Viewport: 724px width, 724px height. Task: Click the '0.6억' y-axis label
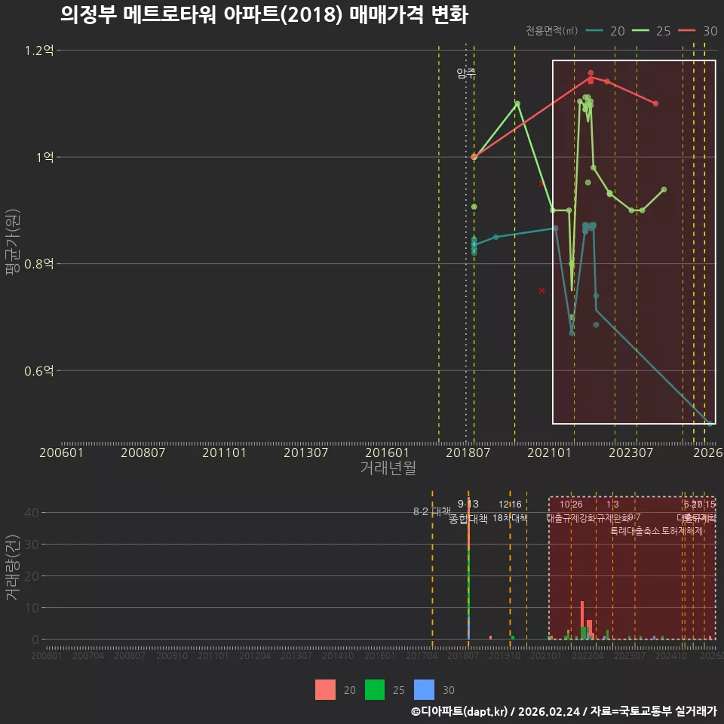(39, 371)
